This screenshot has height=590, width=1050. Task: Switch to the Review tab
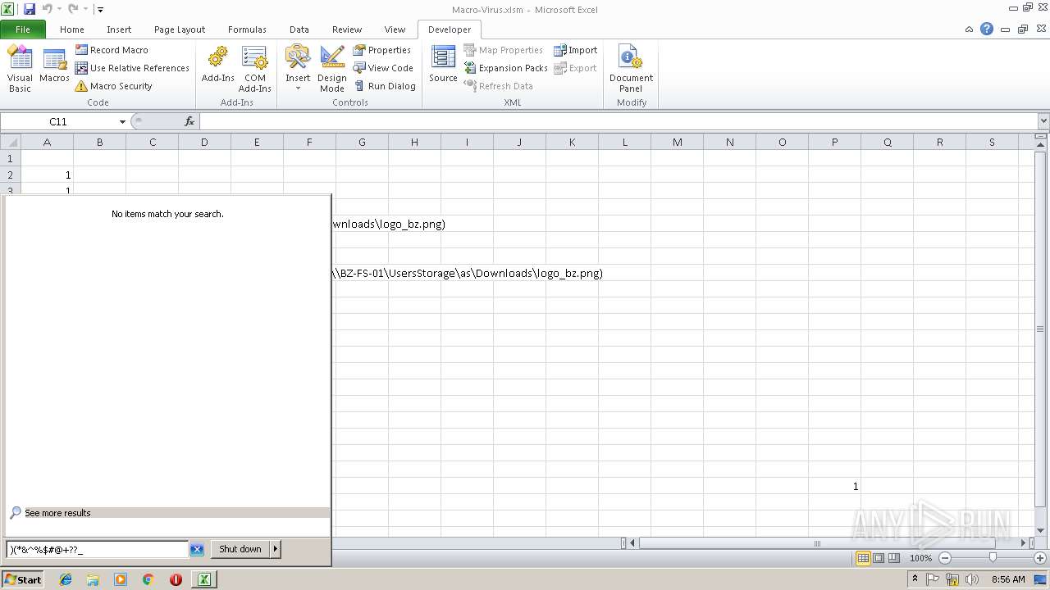click(x=347, y=29)
